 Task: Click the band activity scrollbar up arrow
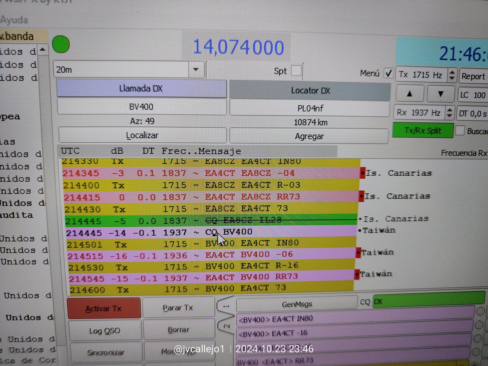pos(44,50)
